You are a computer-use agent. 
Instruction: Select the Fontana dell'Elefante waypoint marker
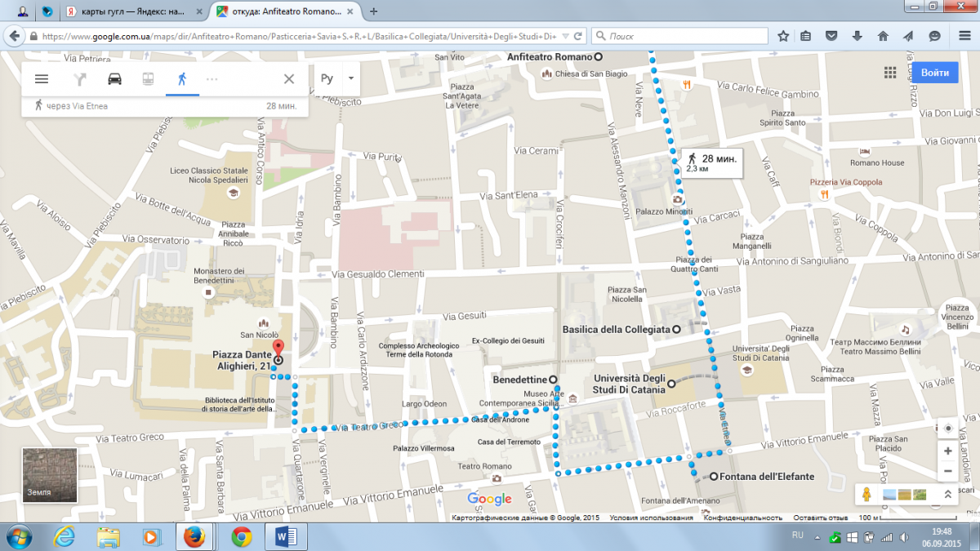click(x=713, y=476)
